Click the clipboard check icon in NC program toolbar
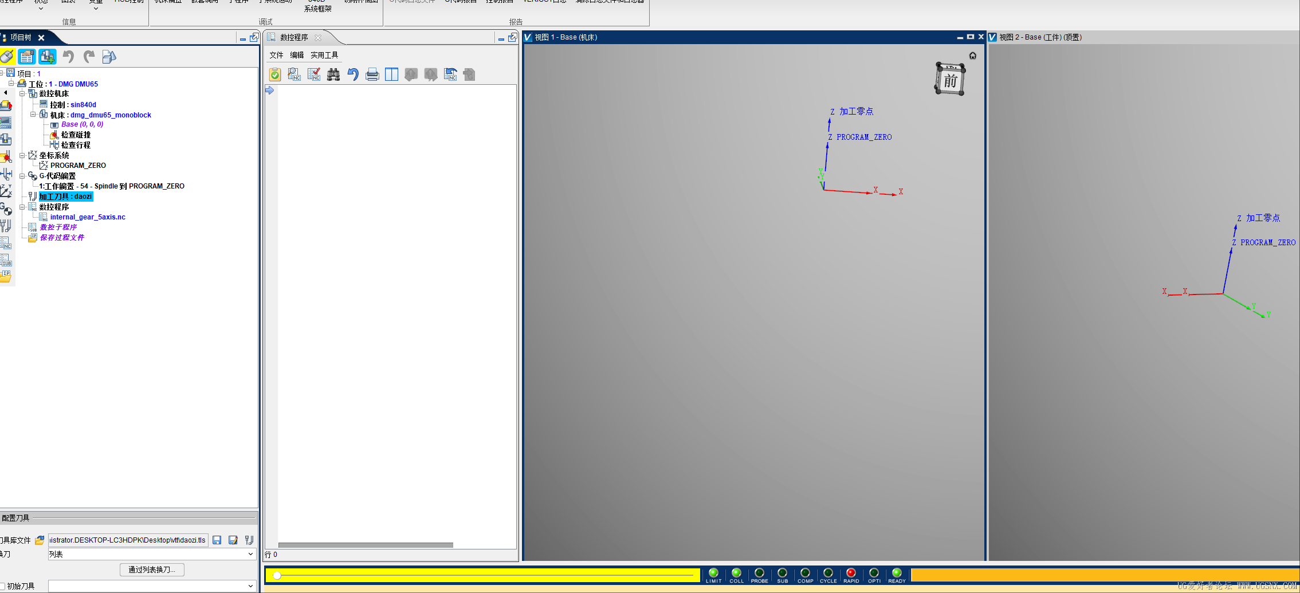This screenshot has height=593, width=1300. pyautogui.click(x=275, y=74)
